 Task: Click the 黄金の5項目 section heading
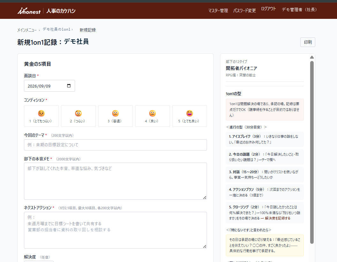click(37, 64)
